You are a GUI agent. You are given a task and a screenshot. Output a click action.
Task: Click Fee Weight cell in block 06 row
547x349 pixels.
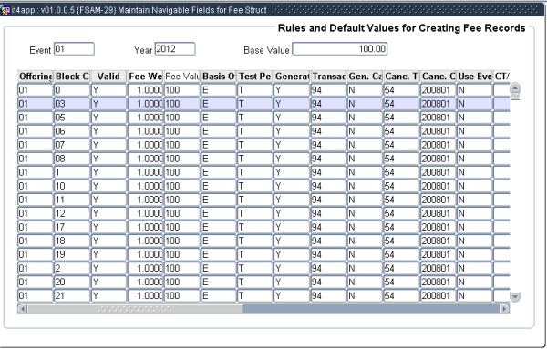[145, 131]
